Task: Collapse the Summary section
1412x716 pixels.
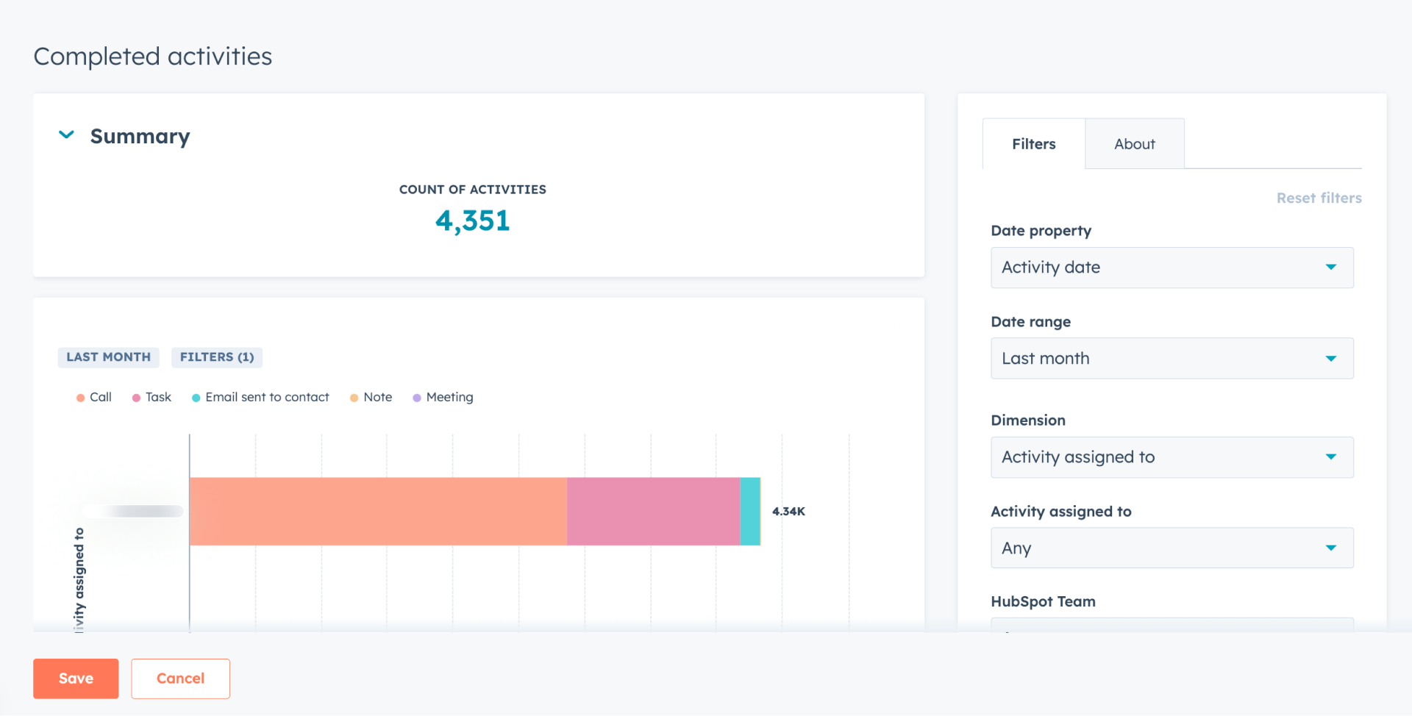Action: click(66, 135)
